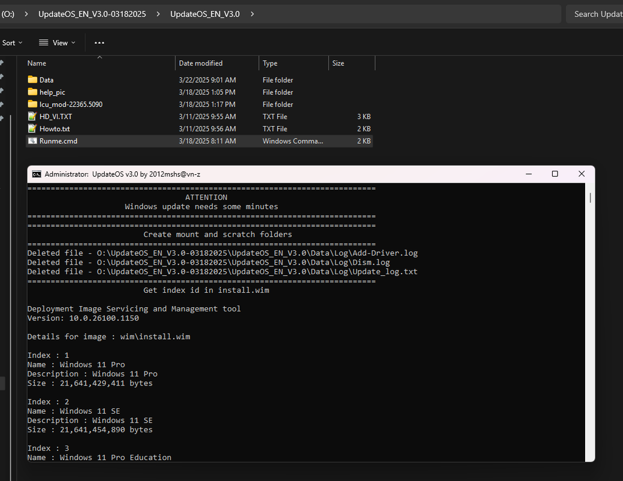This screenshot has height=481, width=623.
Task: Sort by the Name column header
Action: 37,63
